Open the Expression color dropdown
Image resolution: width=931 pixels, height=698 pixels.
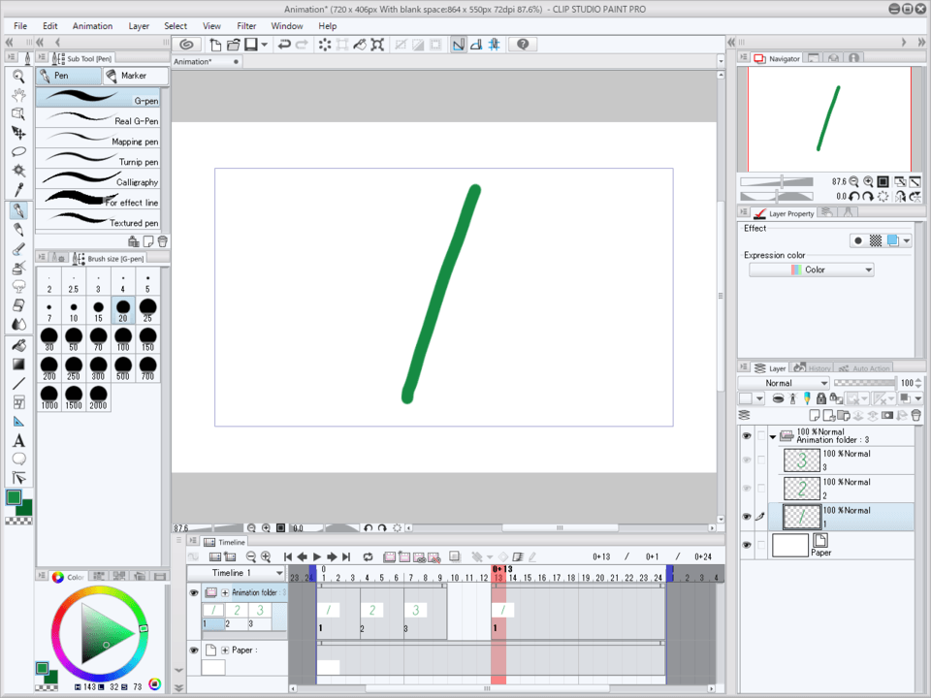(x=811, y=270)
